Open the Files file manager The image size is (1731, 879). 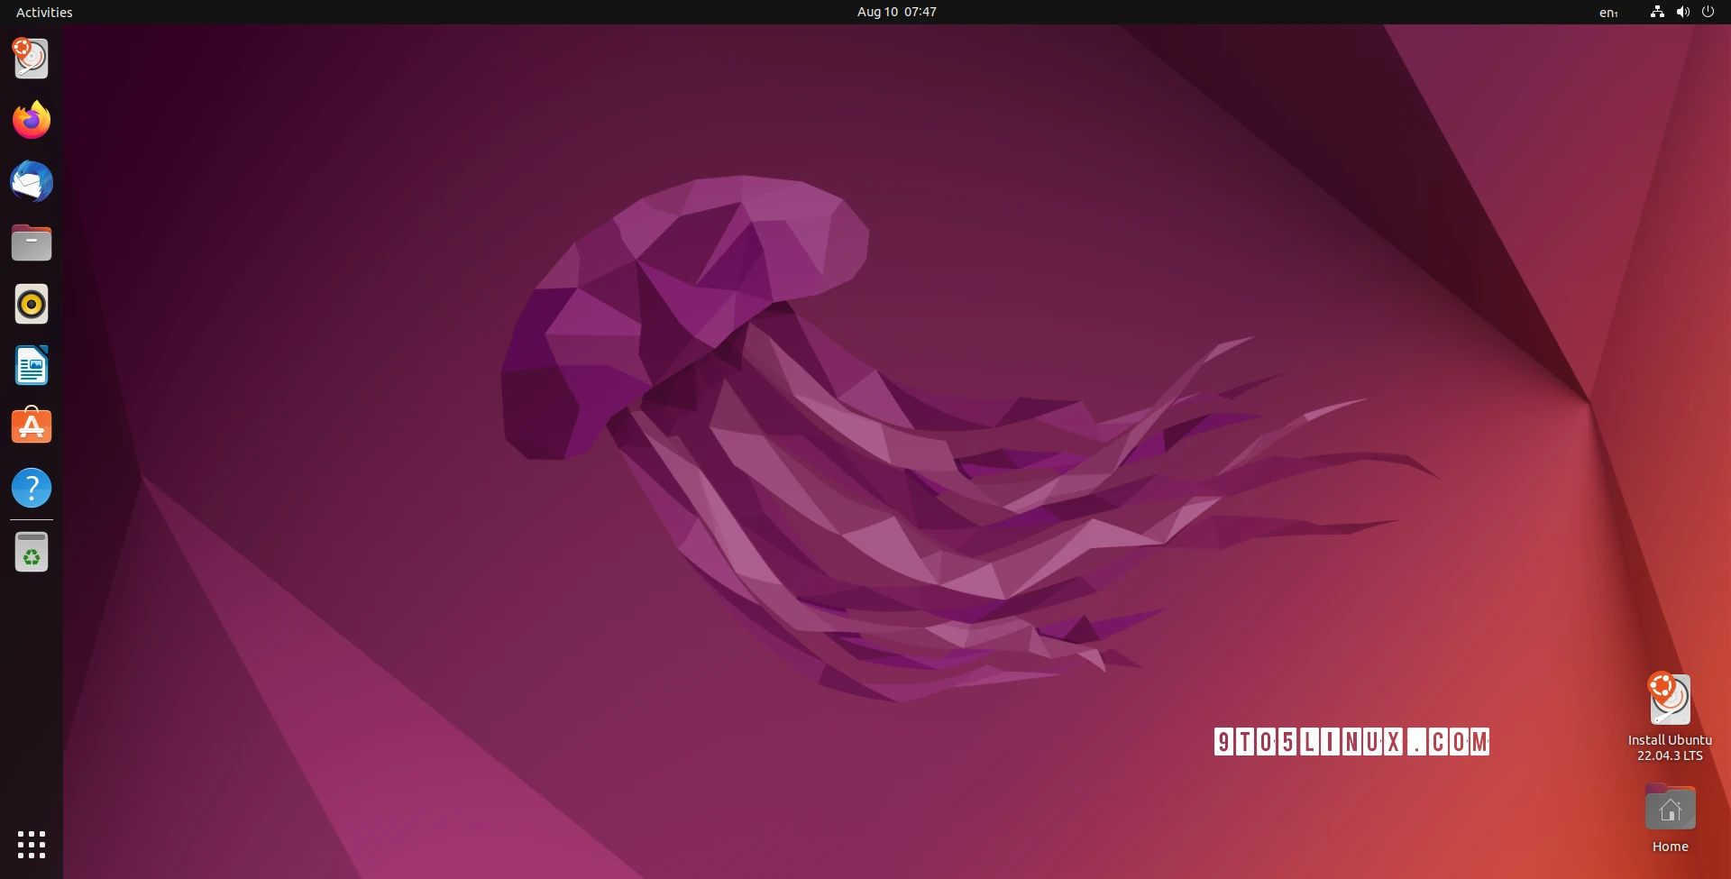32,243
